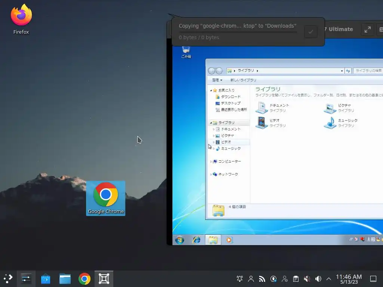The width and height of the screenshot is (383, 287).
Task: Collapse the お気に入り favorites tree section
Action: (211, 90)
